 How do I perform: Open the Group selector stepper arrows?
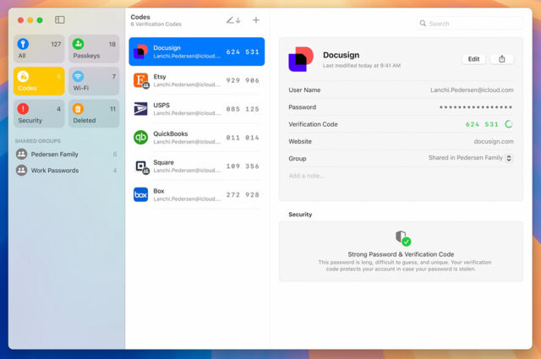click(509, 158)
